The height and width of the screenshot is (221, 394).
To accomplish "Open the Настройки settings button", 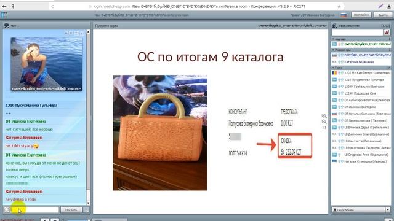I will pyautogui.click(x=361, y=15).
